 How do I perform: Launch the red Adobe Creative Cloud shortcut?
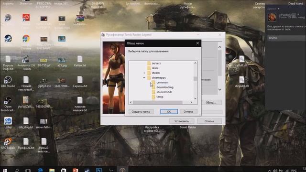pos(26,18)
